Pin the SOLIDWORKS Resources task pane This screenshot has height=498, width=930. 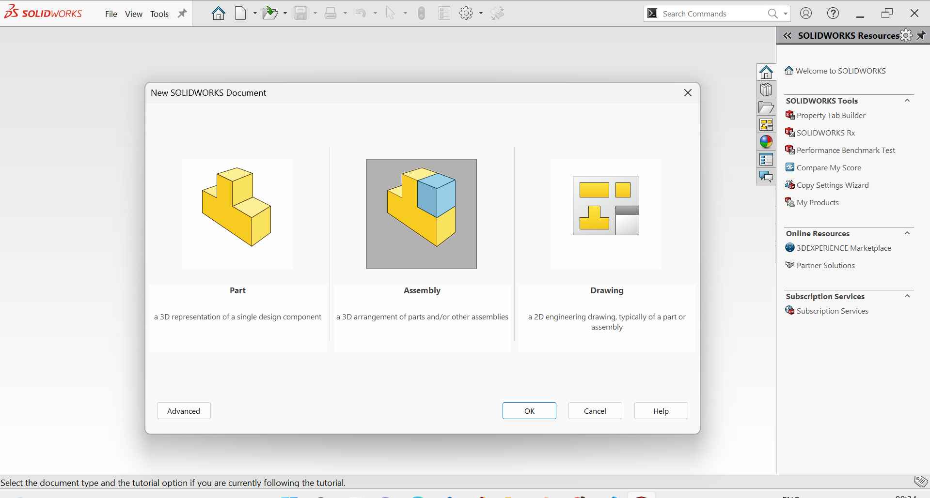click(921, 35)
